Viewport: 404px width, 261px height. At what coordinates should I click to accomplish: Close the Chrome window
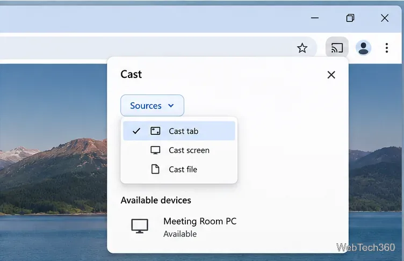[x=385, y=18]
